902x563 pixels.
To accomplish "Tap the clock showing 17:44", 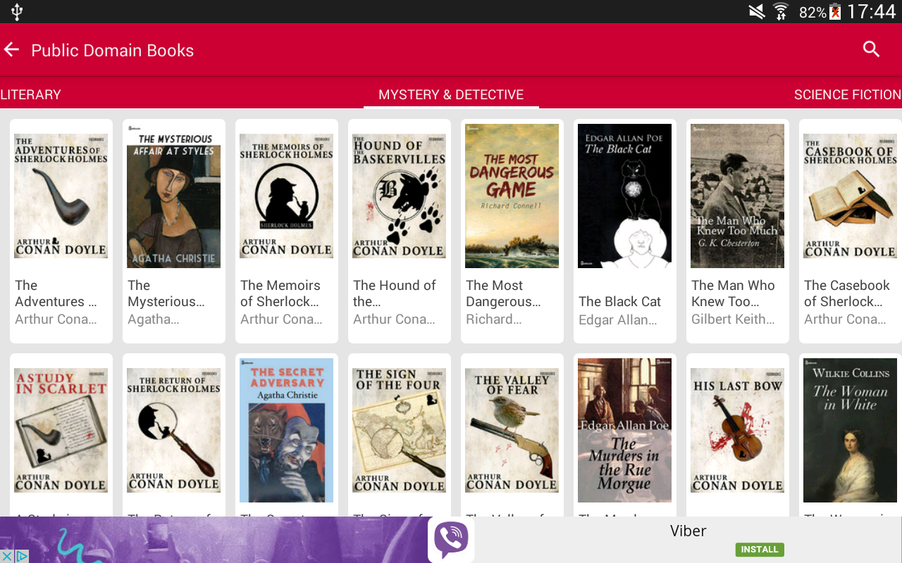I will (871, 11).
